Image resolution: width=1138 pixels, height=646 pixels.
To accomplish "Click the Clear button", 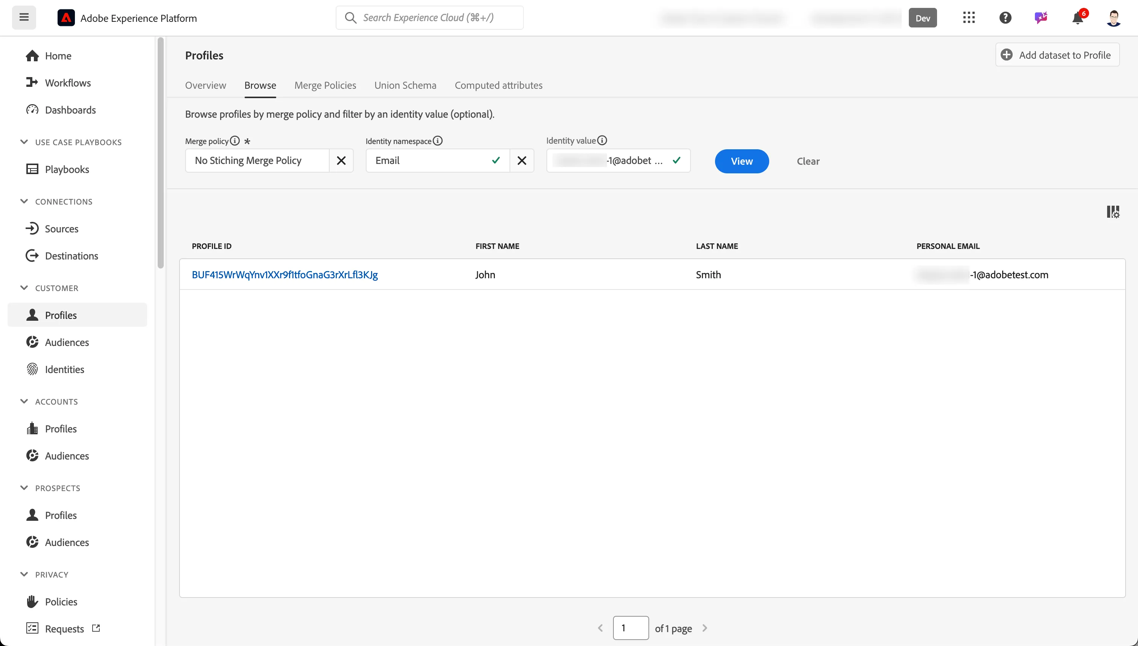I will [808, 162].
